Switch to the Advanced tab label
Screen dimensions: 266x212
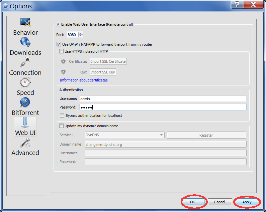coord(25,153)
